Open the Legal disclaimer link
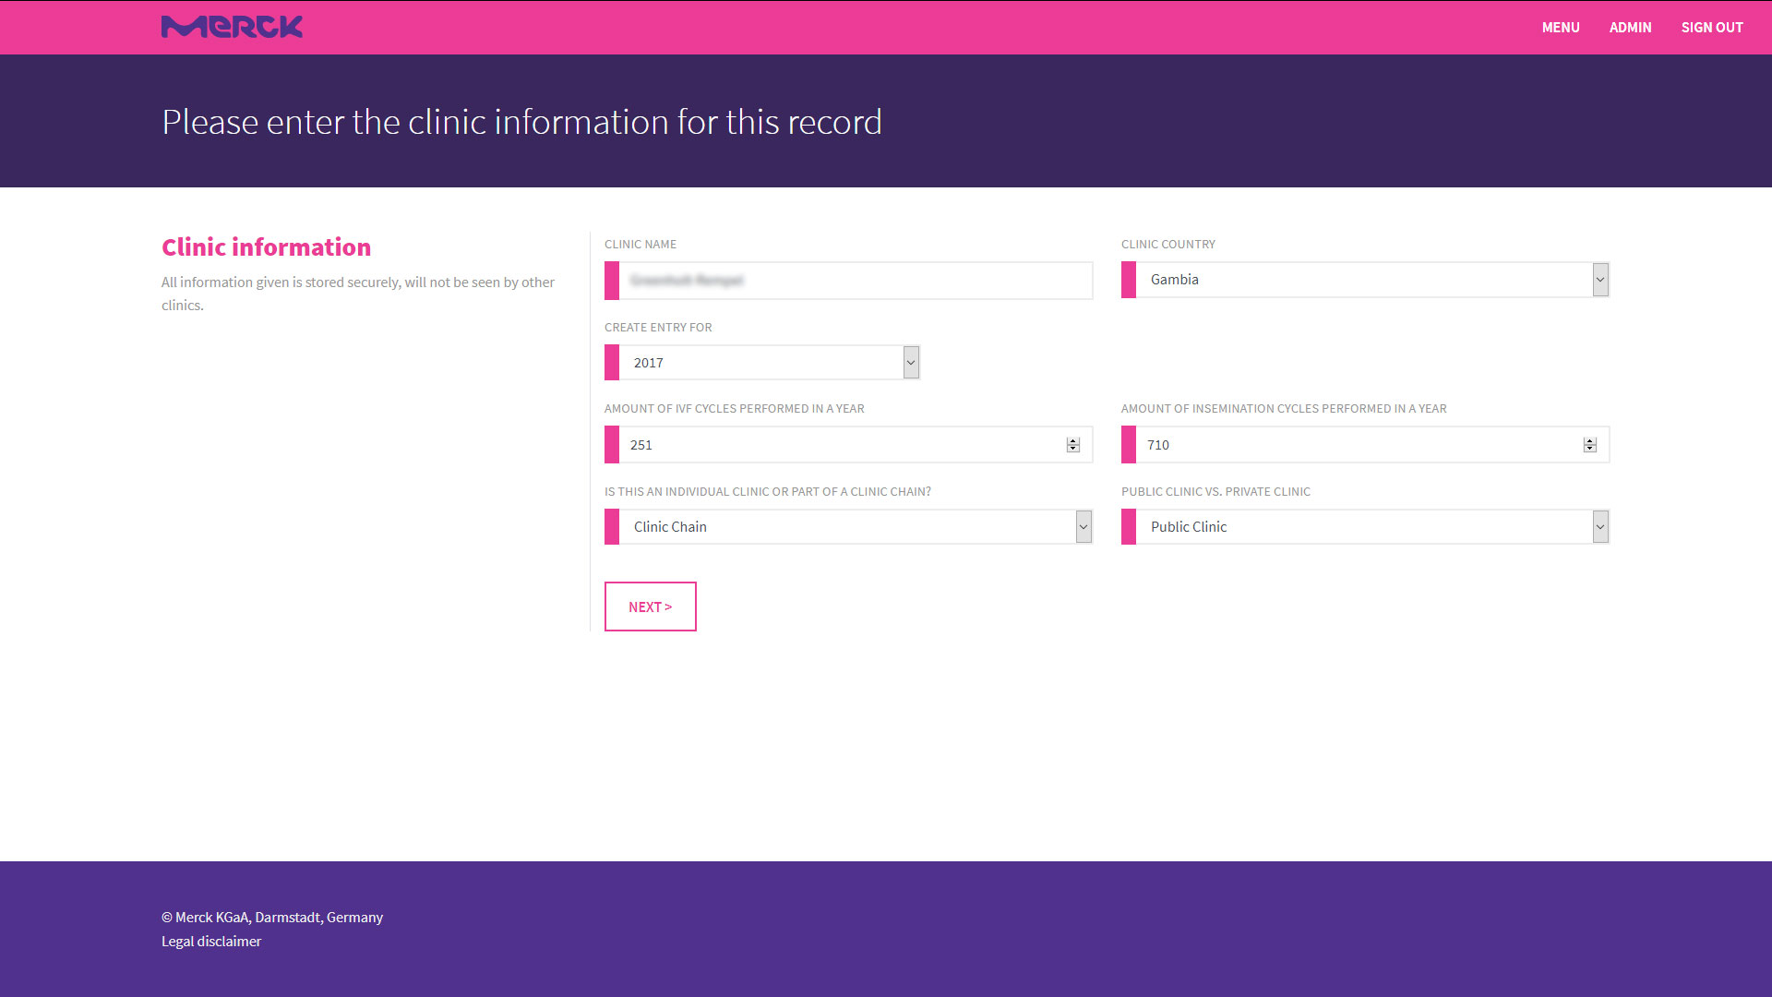The image size is (1772, 997). (x=210, y=941)
